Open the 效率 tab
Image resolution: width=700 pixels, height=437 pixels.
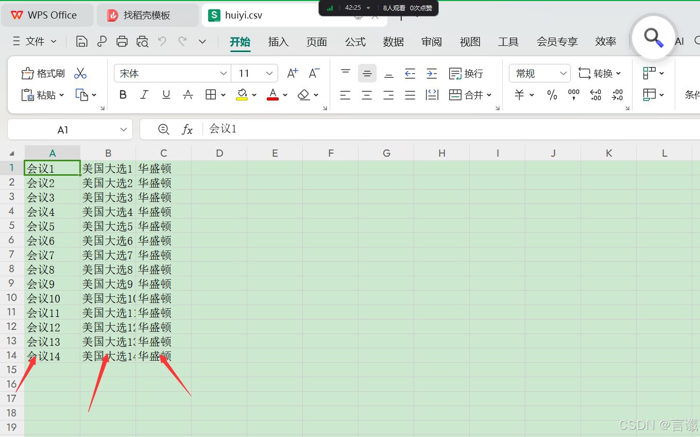point(606,42)
